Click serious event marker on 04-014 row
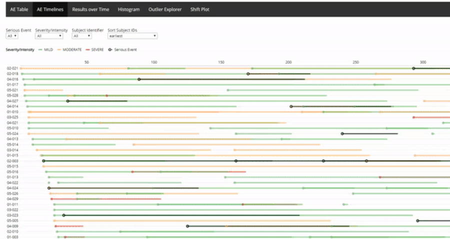450x239 pixels. (291, 106)
